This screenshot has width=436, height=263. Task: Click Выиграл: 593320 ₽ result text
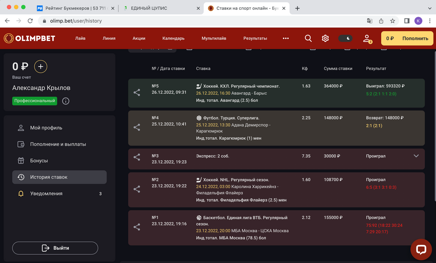pos(385,86)
